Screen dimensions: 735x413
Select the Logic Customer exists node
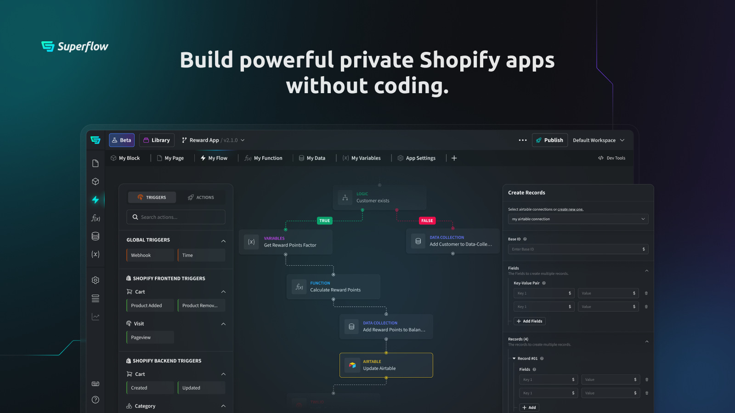pos(379,198)
